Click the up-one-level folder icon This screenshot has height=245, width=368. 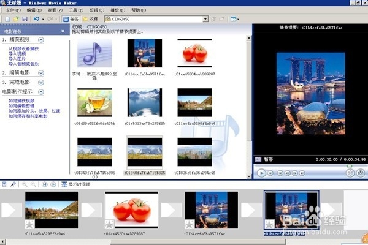pyautogui.click(x=213, y=19)
